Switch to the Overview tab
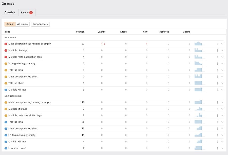228x155 pixels. click(10, 12)
